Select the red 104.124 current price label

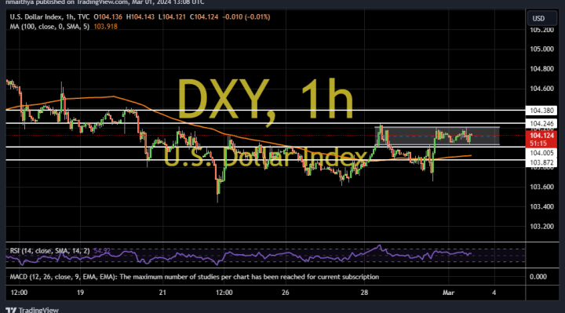pos(541,139)
